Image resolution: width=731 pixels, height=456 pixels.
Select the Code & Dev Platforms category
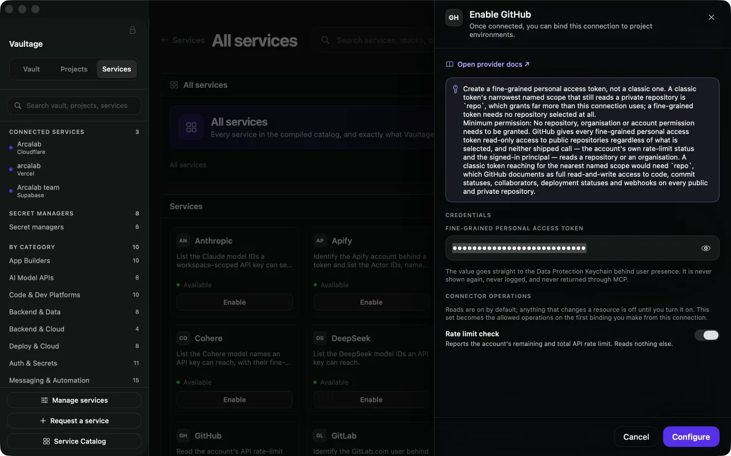coord(74,295)
